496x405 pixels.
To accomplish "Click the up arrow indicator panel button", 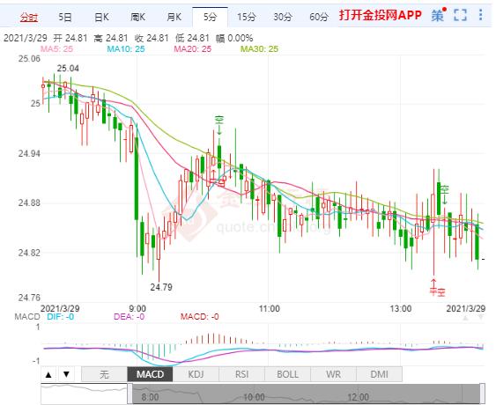I will click(x=48, y=375).
